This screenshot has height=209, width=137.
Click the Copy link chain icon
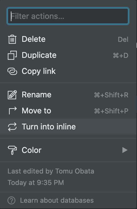pyautogui.click(x=12, y=71)
